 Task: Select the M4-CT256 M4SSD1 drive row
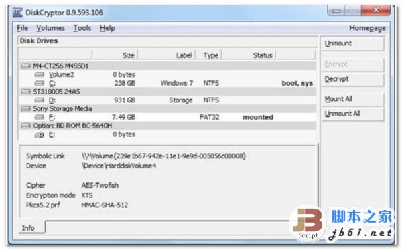coord(167,66)
